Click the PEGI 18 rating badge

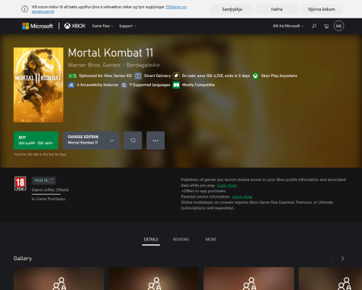click(x=20, y=183)
